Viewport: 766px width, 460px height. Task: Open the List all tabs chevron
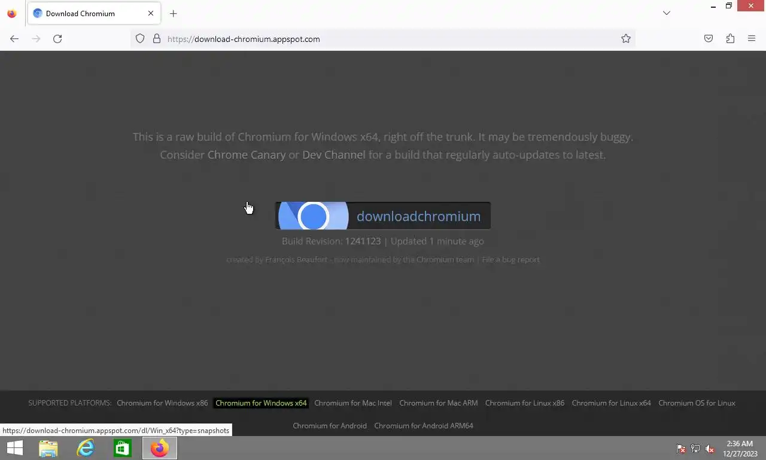click(667, 13)
